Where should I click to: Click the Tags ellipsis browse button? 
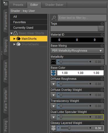pyautogui.click(x=101, y=29)
